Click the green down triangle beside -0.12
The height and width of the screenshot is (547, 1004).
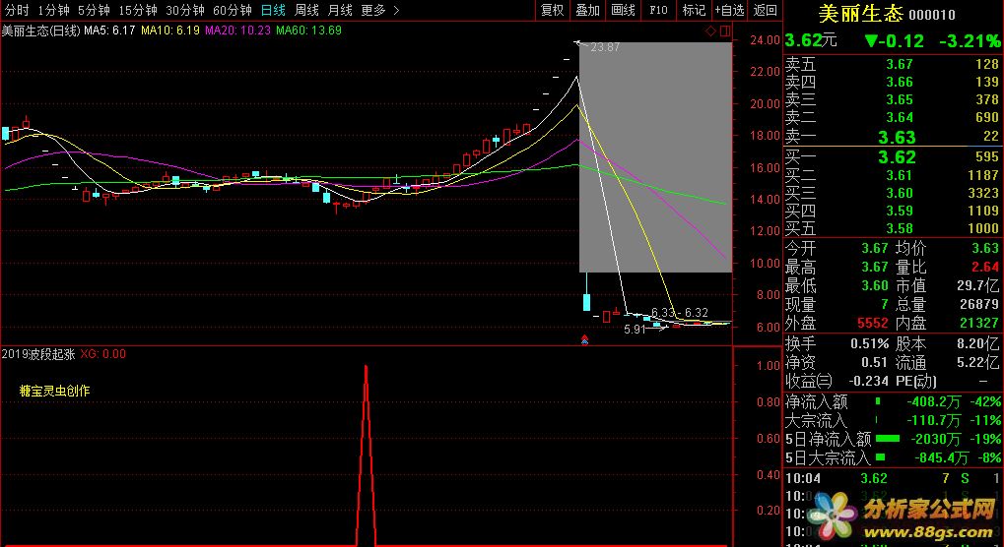871,41
